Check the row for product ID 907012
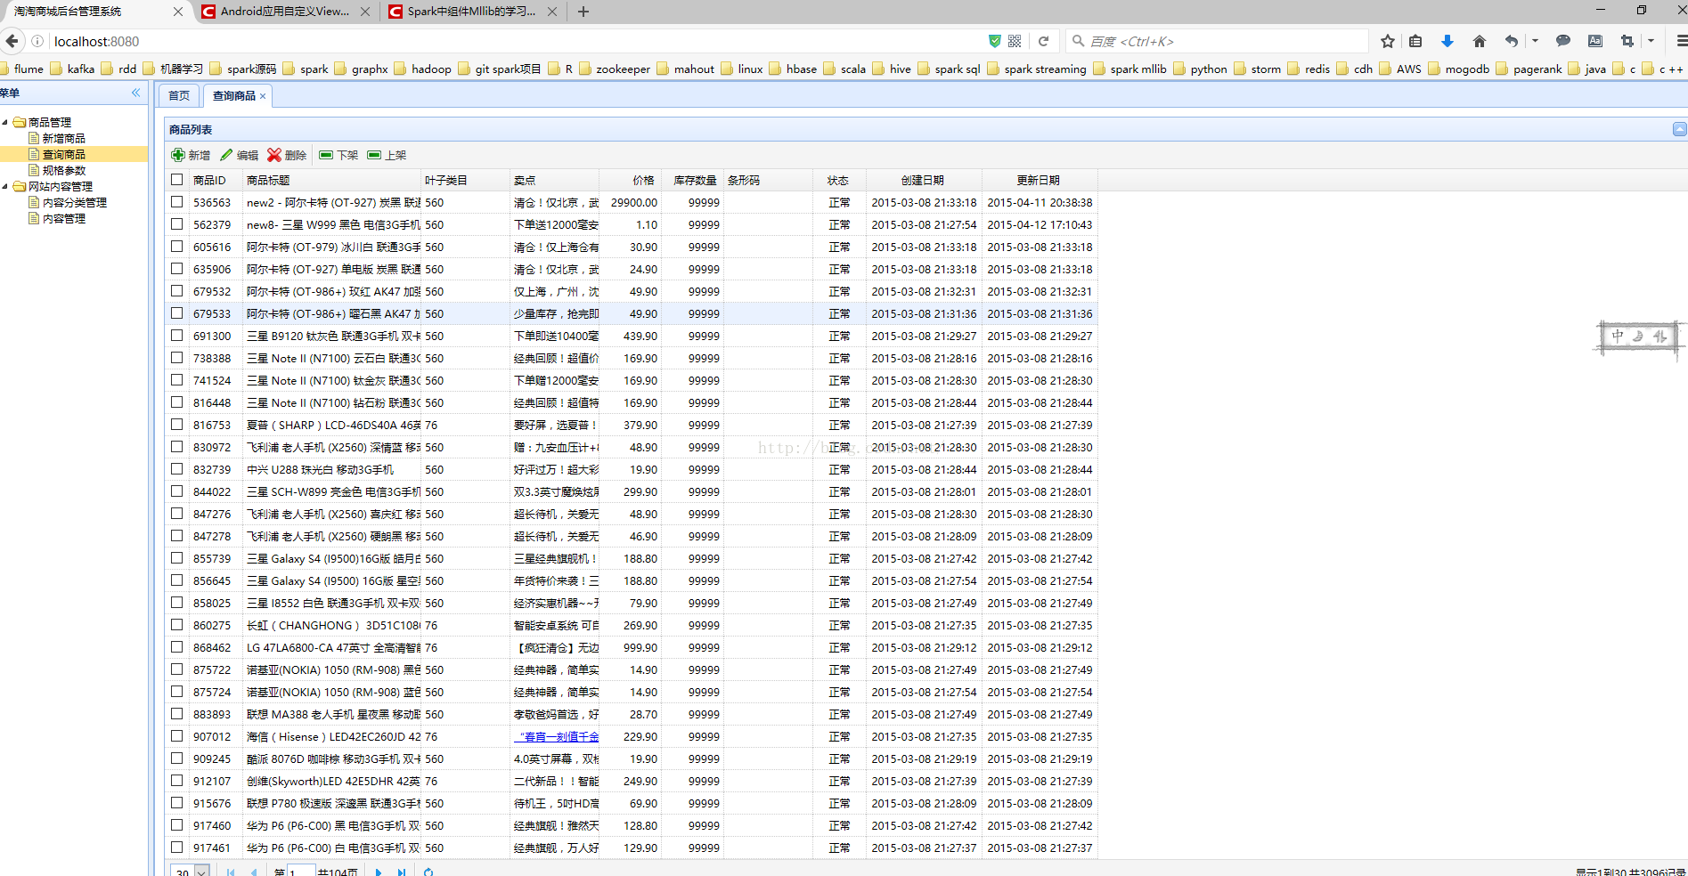 [x=177, y=736]
